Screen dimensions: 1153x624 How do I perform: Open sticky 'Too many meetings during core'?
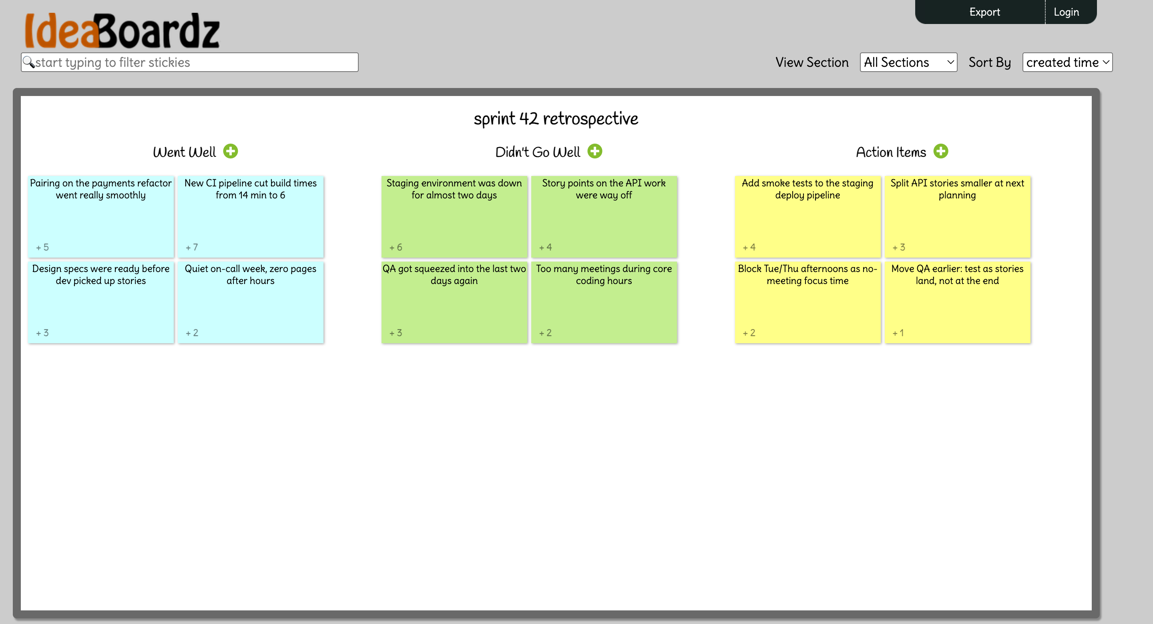(604, 302)
